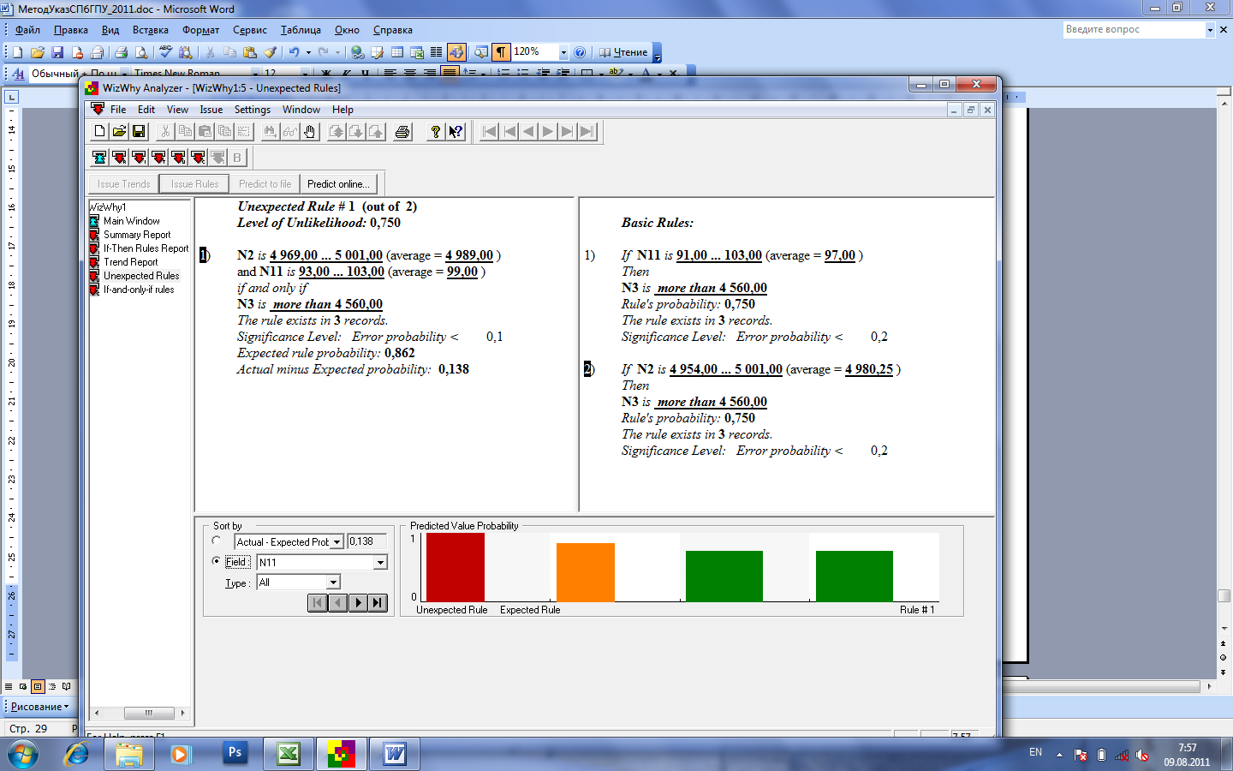Click New file icon in WizWhy toolbar

tap(99, 131)
